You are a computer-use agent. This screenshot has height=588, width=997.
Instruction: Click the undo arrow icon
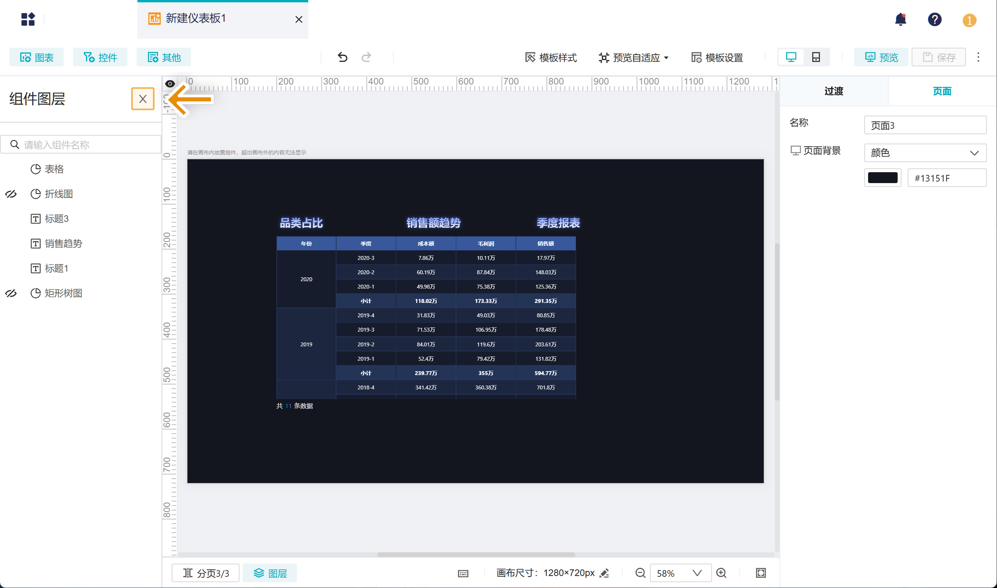(x=342, y=57)
